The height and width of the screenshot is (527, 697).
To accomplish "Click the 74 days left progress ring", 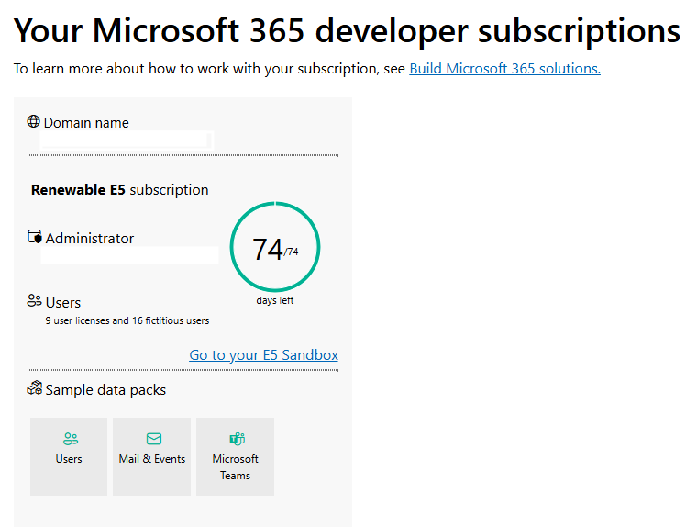I will click(275, 247).
